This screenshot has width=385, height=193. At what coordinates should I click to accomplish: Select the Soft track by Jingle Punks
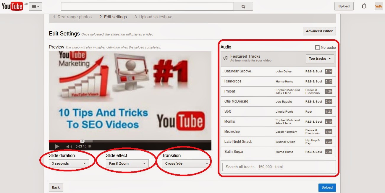(278, 111)
